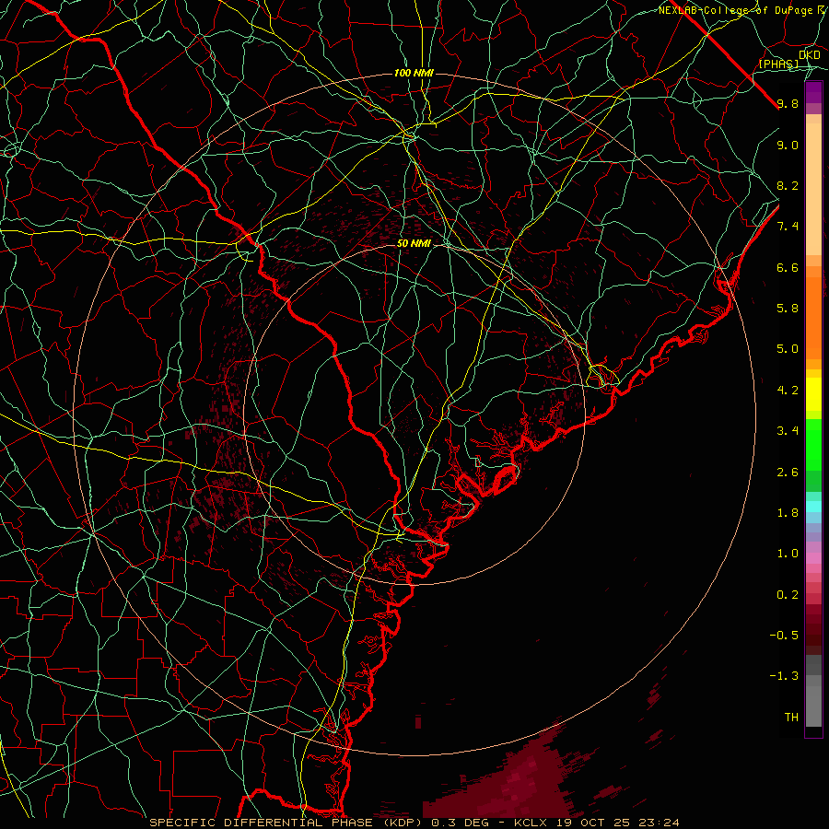Click the 7.4 value on color scale

click(788, 227)
